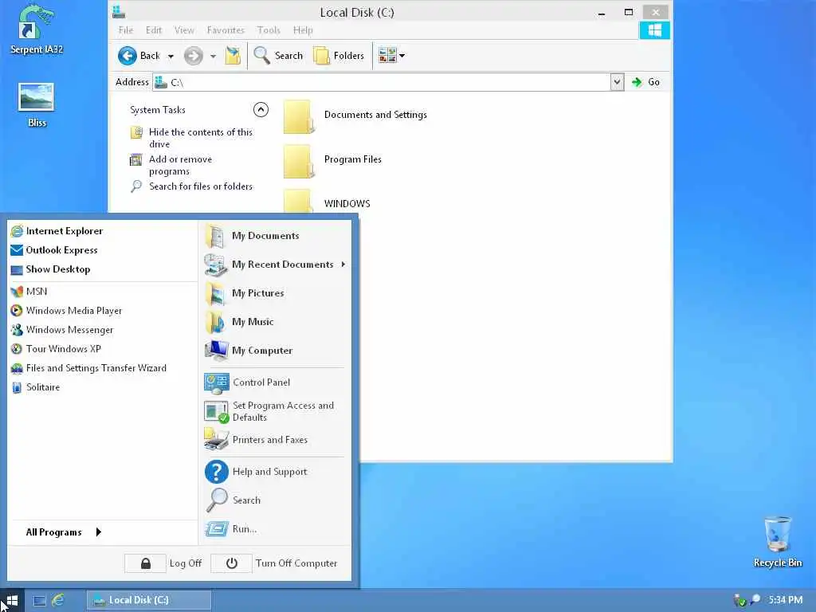Click the Show Desktop quick launch icon

point(40,601)
